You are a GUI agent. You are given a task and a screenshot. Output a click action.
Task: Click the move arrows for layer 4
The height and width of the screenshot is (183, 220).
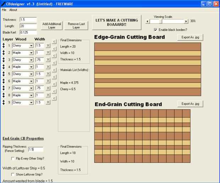(4, 67)
